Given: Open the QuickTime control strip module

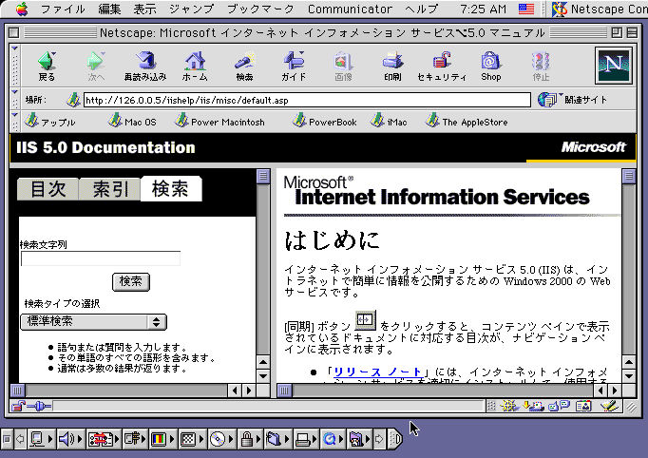Looking at the screenshot, I should 333,439.
